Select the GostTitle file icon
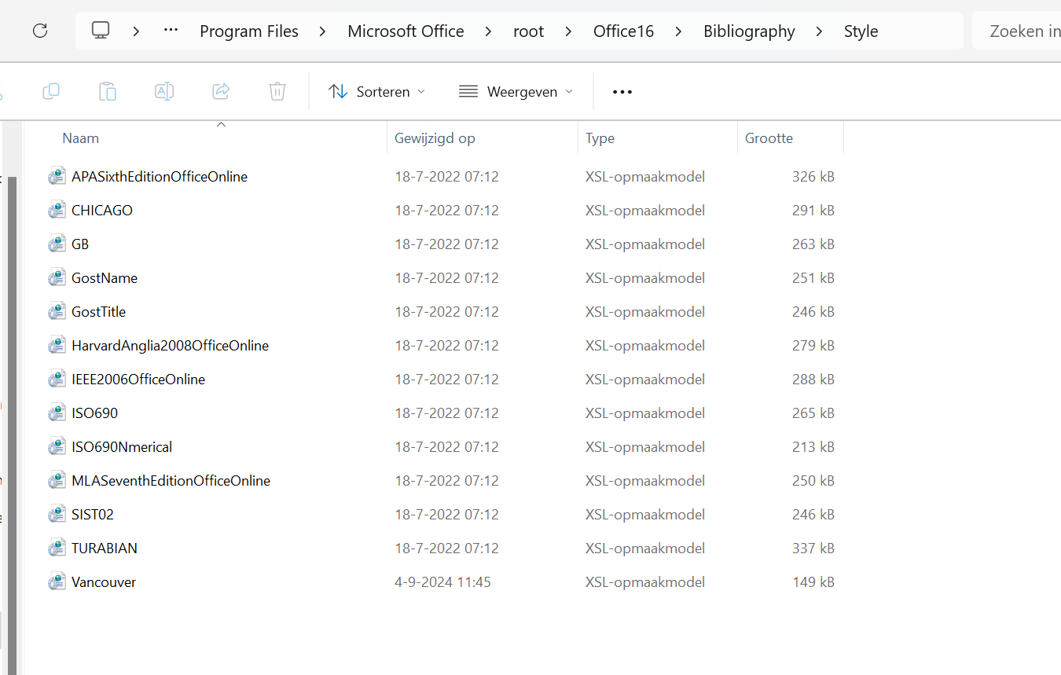1061x675 pixels. pyautogui.click(x=57, y=312)
